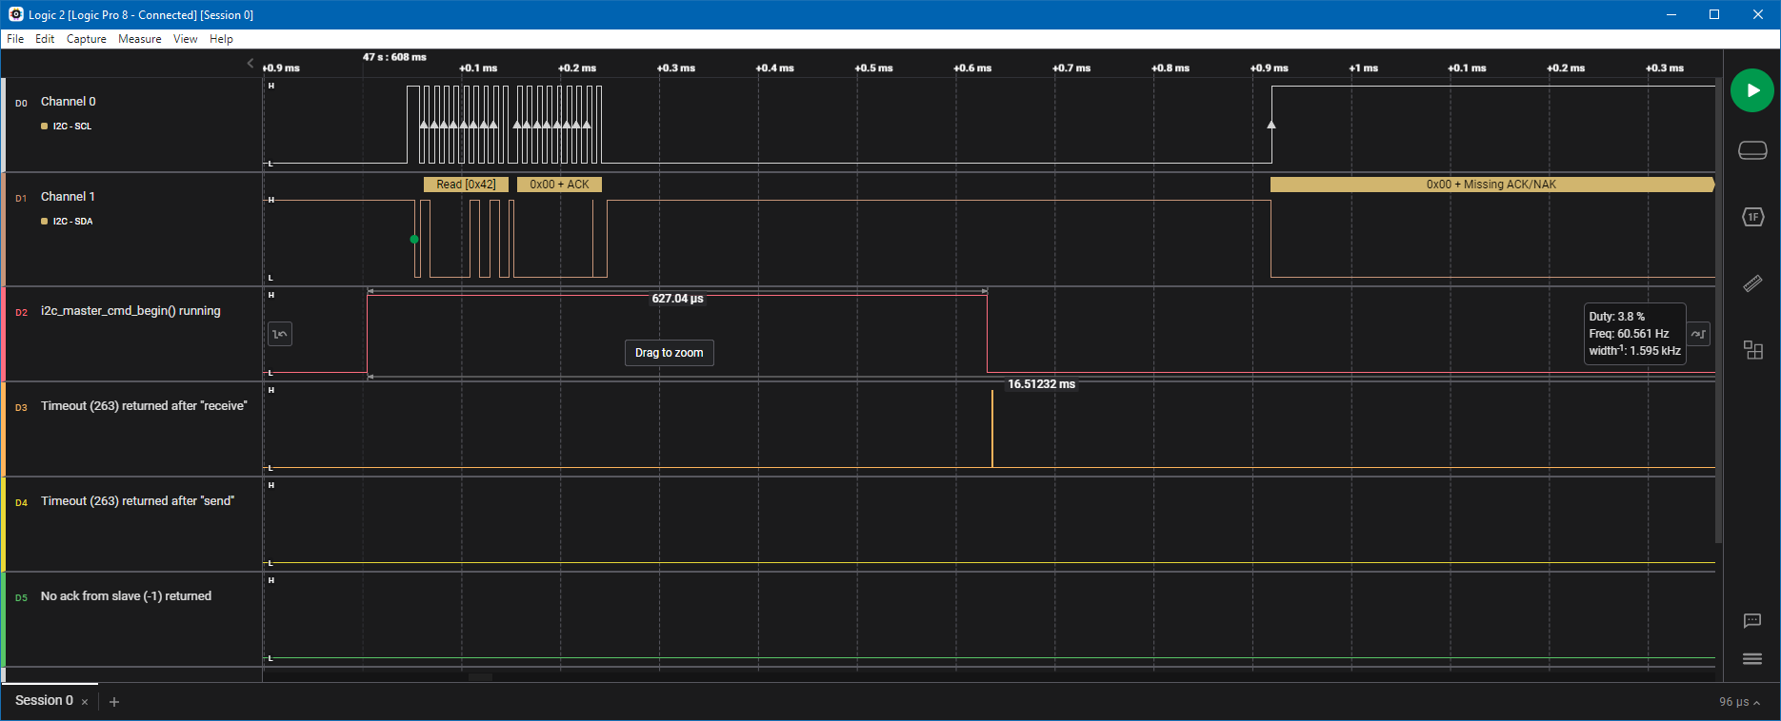The width and height of the screenshot is (1781, 721).
Task: Select the 0x00 + ACK I2C frame
Action: [x=559, y=185]
